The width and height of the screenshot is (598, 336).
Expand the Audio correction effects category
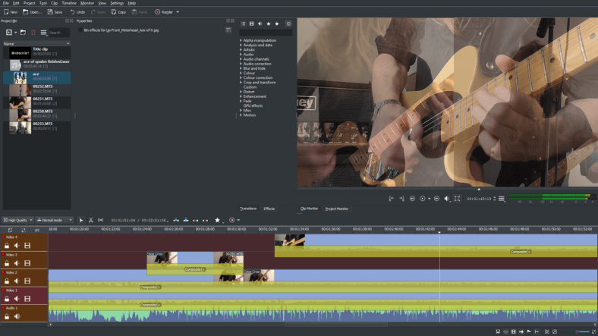click(x=241, y=64)
